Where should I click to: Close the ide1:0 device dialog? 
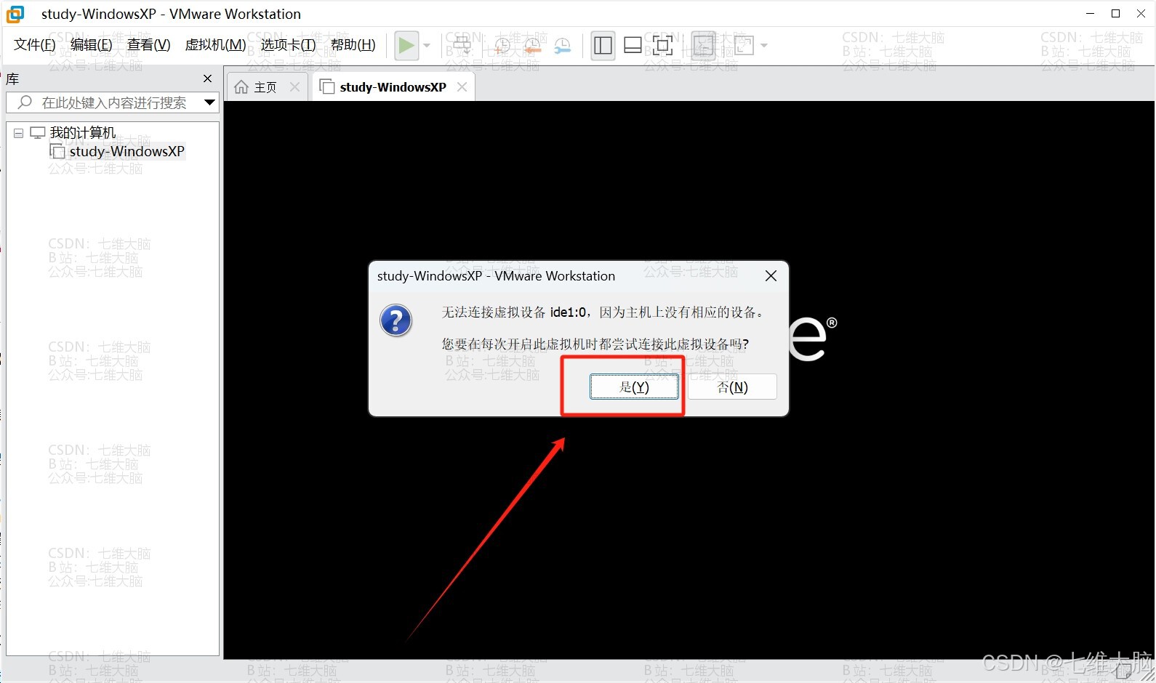pos(771,276)
